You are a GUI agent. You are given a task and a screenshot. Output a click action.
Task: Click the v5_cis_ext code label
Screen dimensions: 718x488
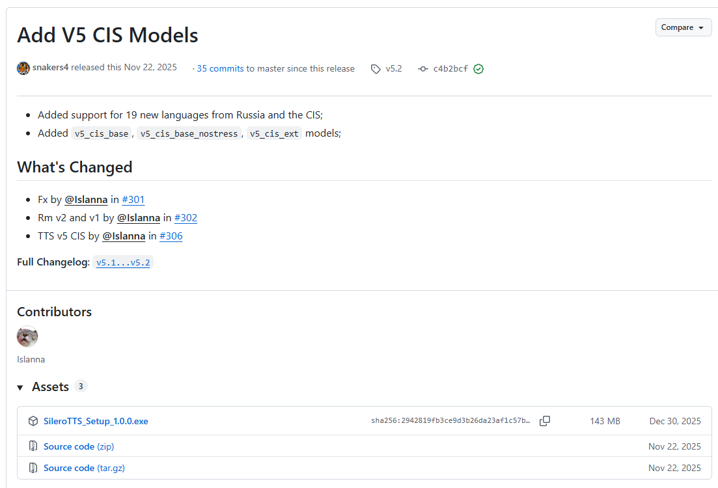(274, 133)
